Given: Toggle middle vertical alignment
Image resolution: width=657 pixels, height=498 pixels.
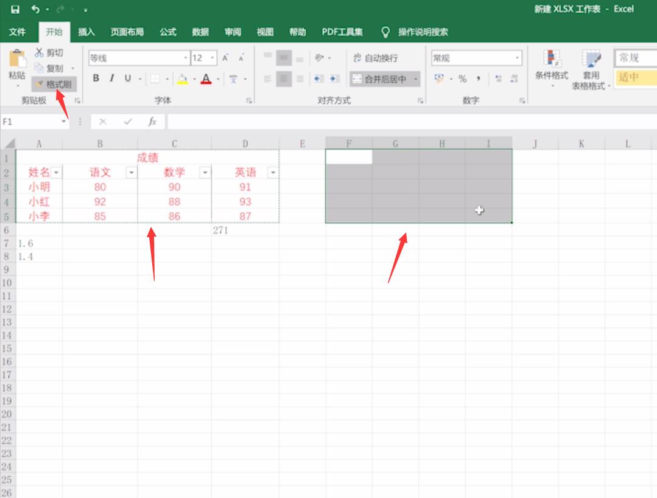Looking at the screenshot, I should coord(284,58).
